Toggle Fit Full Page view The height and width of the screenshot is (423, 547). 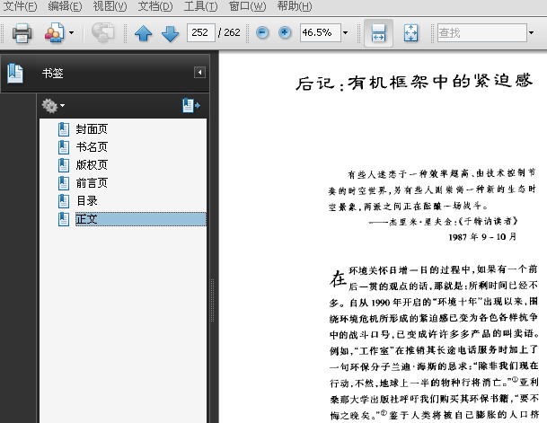(x=410, y=33)
